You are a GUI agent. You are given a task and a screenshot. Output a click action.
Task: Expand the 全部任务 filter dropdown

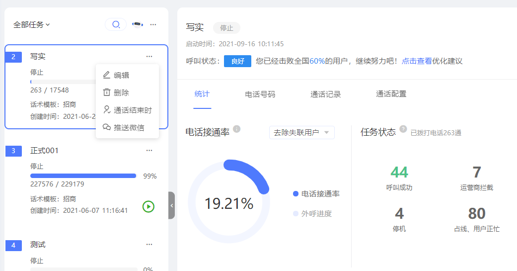click(x=32, y=25)
